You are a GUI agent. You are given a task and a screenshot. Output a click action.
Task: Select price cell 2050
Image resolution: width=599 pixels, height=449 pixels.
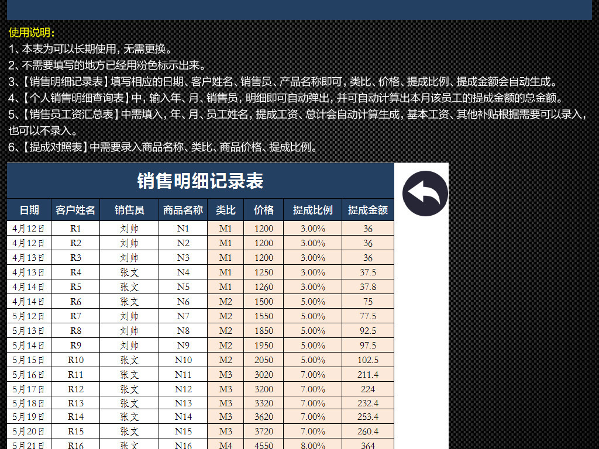(264, 360)
